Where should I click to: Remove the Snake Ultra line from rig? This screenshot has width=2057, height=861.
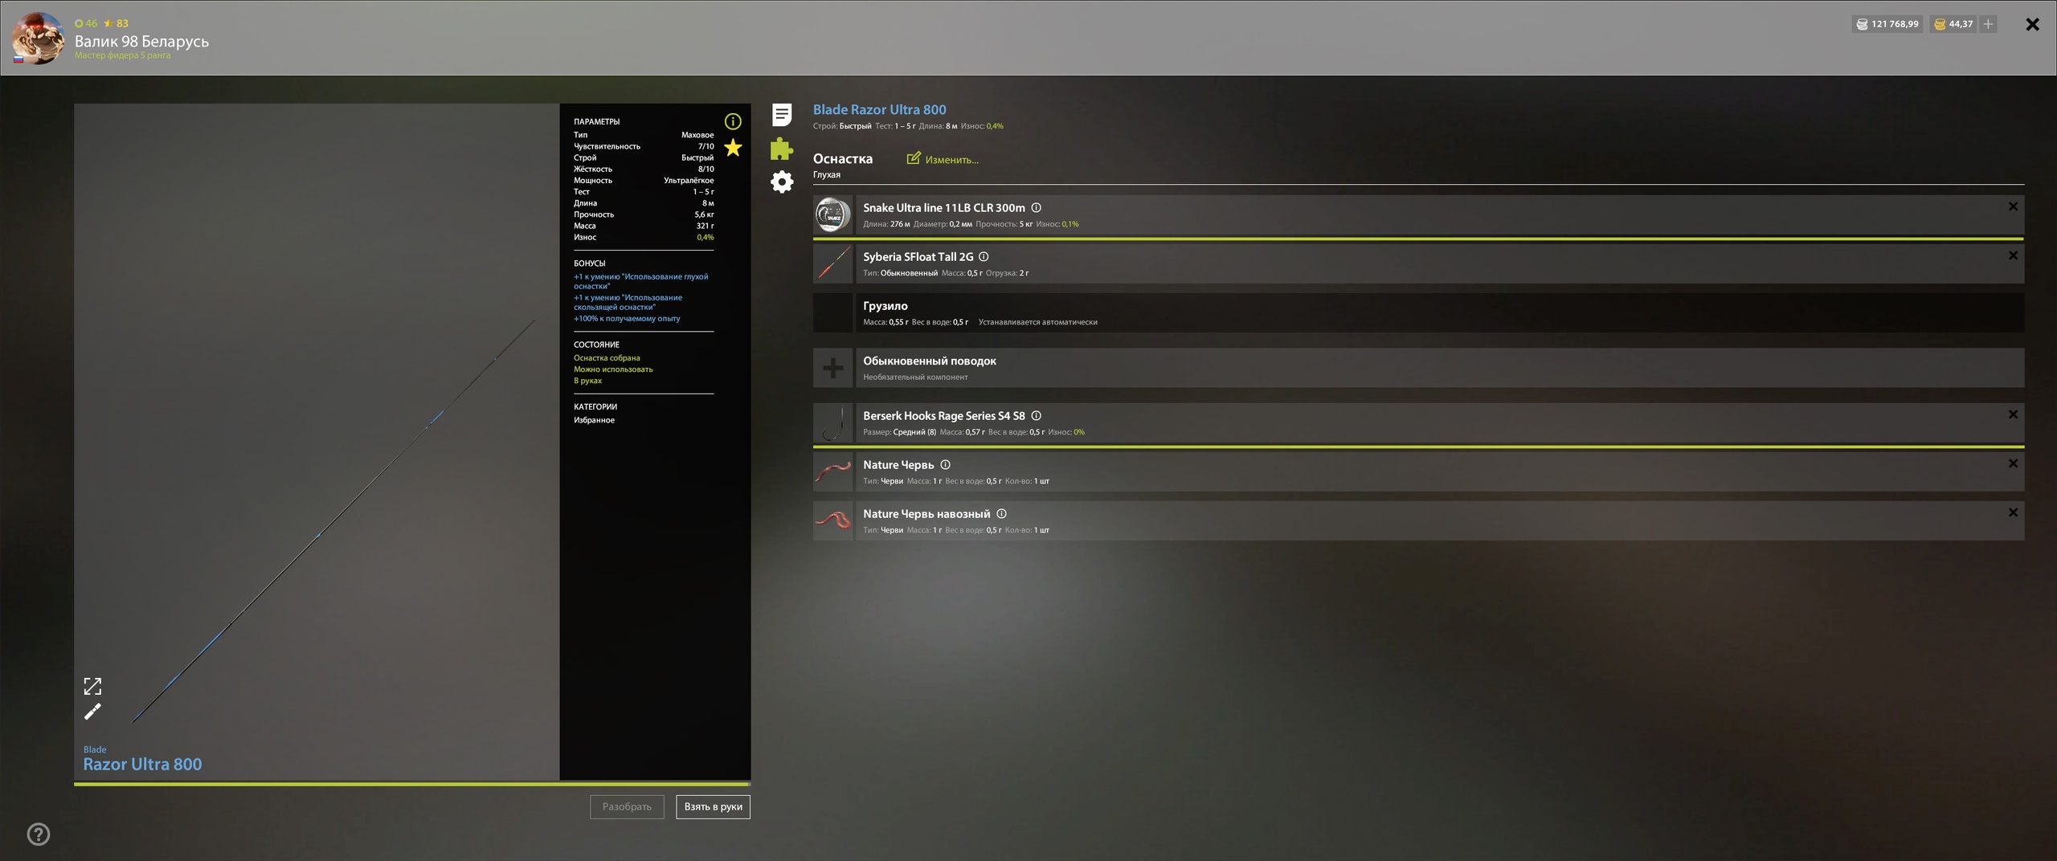[x=2013, y=206]
